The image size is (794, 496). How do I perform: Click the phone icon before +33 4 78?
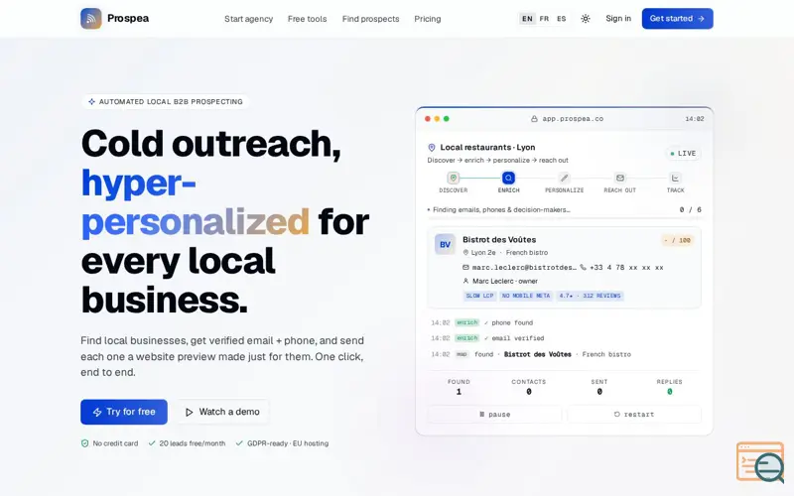[x=584, y=267]
